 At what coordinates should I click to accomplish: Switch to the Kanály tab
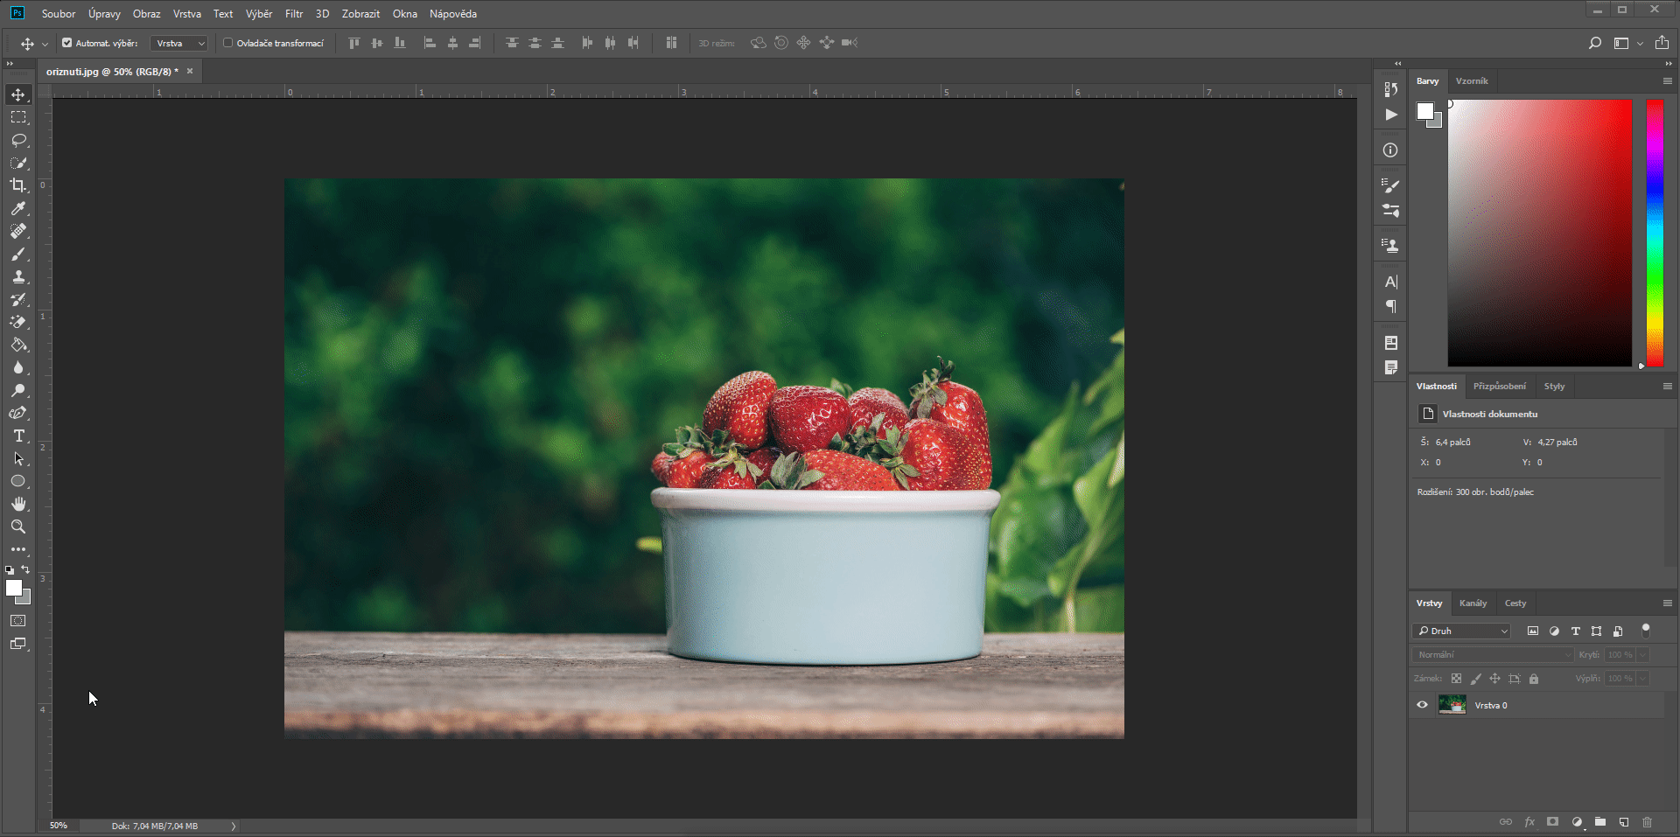(x=1473, y=603)
